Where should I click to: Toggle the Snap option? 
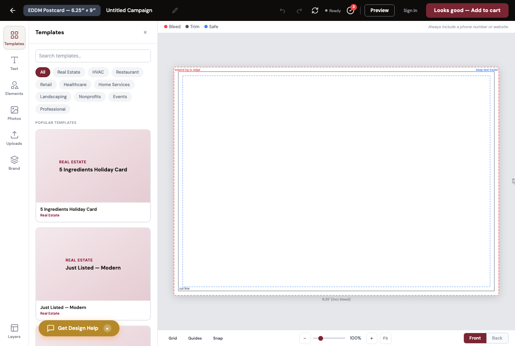point(218,338)
